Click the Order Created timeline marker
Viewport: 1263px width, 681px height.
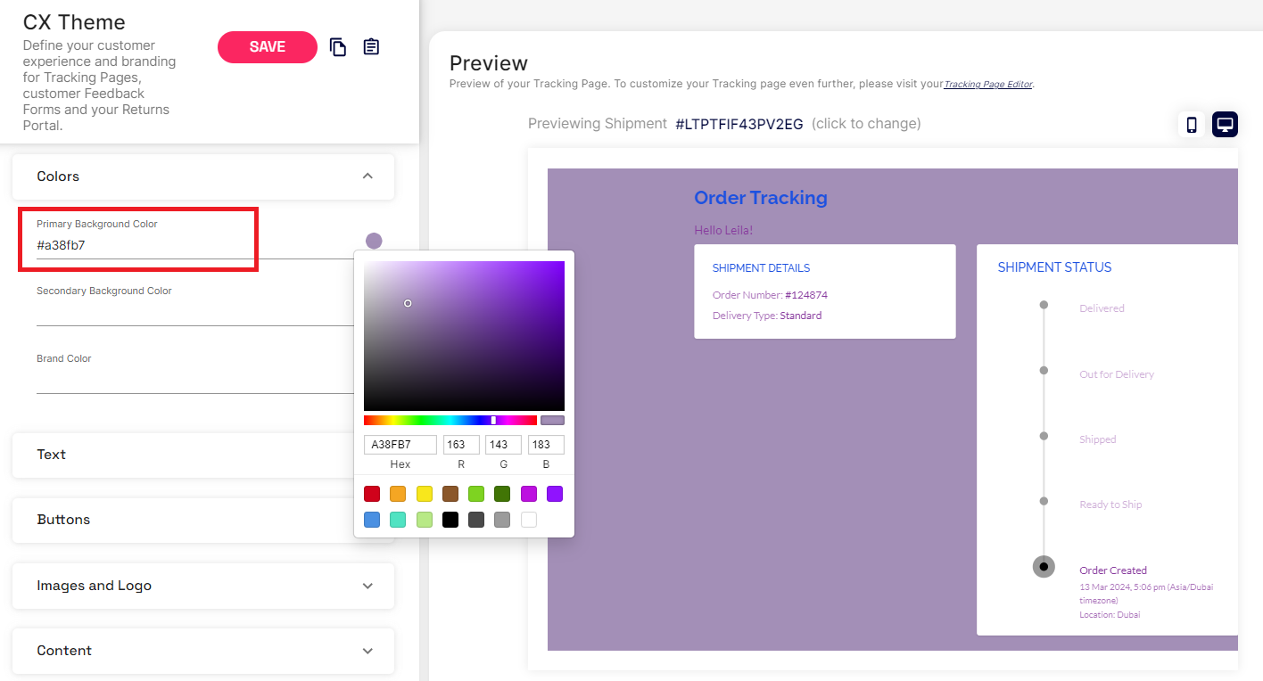(1044, 567)
